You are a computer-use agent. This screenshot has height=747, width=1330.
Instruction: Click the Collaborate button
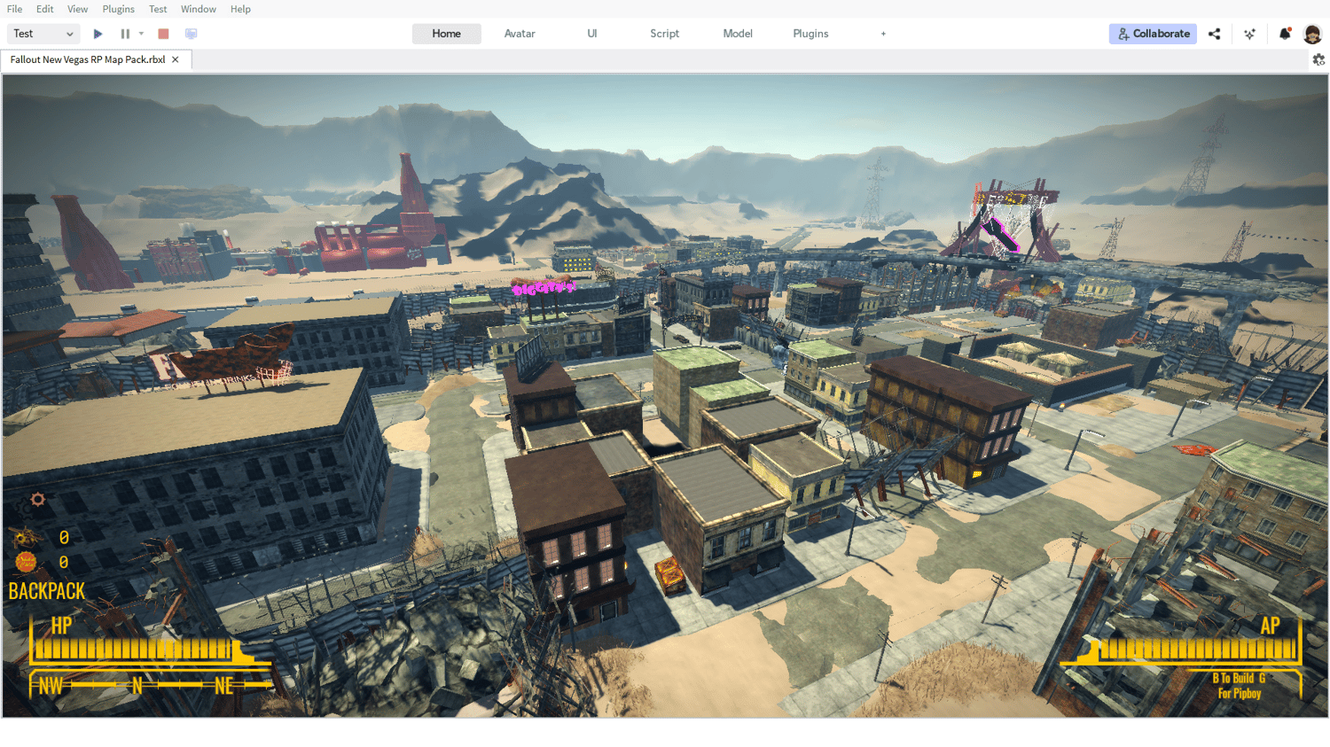[x=1153, y=34]
